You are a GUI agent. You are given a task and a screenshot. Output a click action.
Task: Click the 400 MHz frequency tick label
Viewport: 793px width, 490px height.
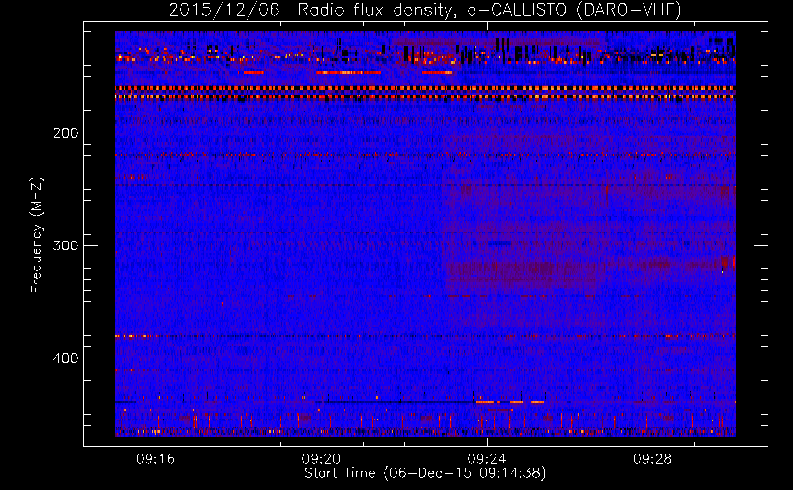(66, 358)
